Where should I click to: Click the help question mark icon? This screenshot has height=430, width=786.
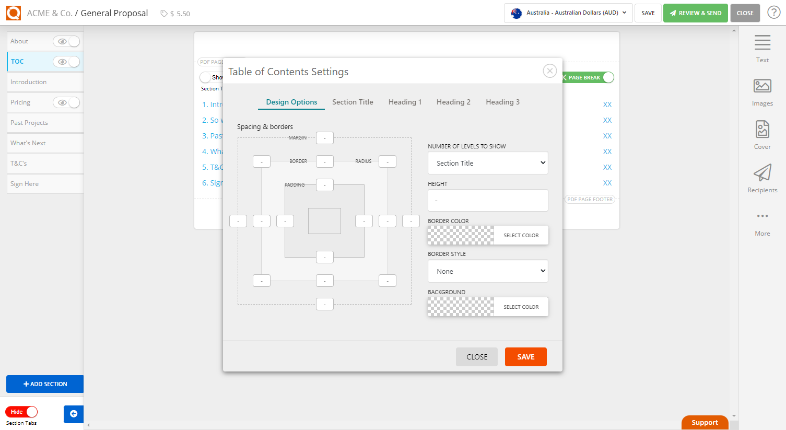773,11
